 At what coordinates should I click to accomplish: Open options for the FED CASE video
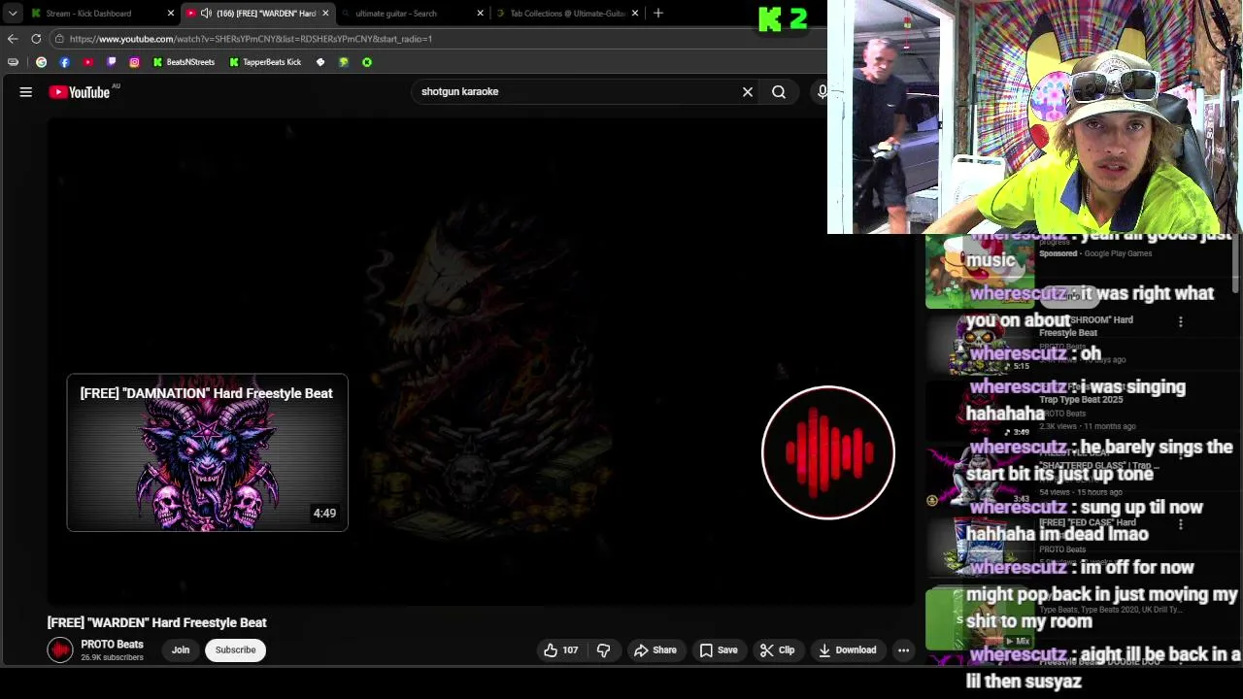click(x=1181, y=524)
